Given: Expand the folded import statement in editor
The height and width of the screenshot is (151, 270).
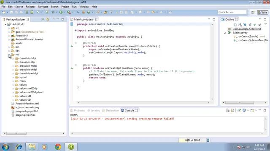Looking at the screenshot, I should pyautogui.click(x=76, y=31).
